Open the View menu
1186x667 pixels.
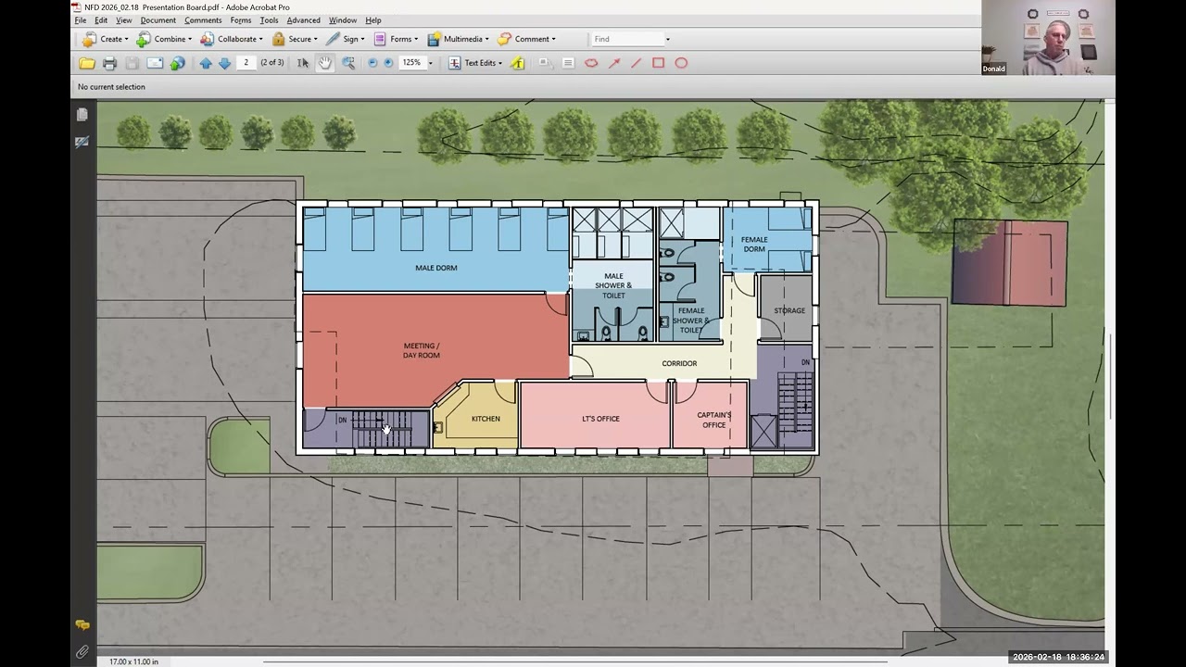(123, 20)
